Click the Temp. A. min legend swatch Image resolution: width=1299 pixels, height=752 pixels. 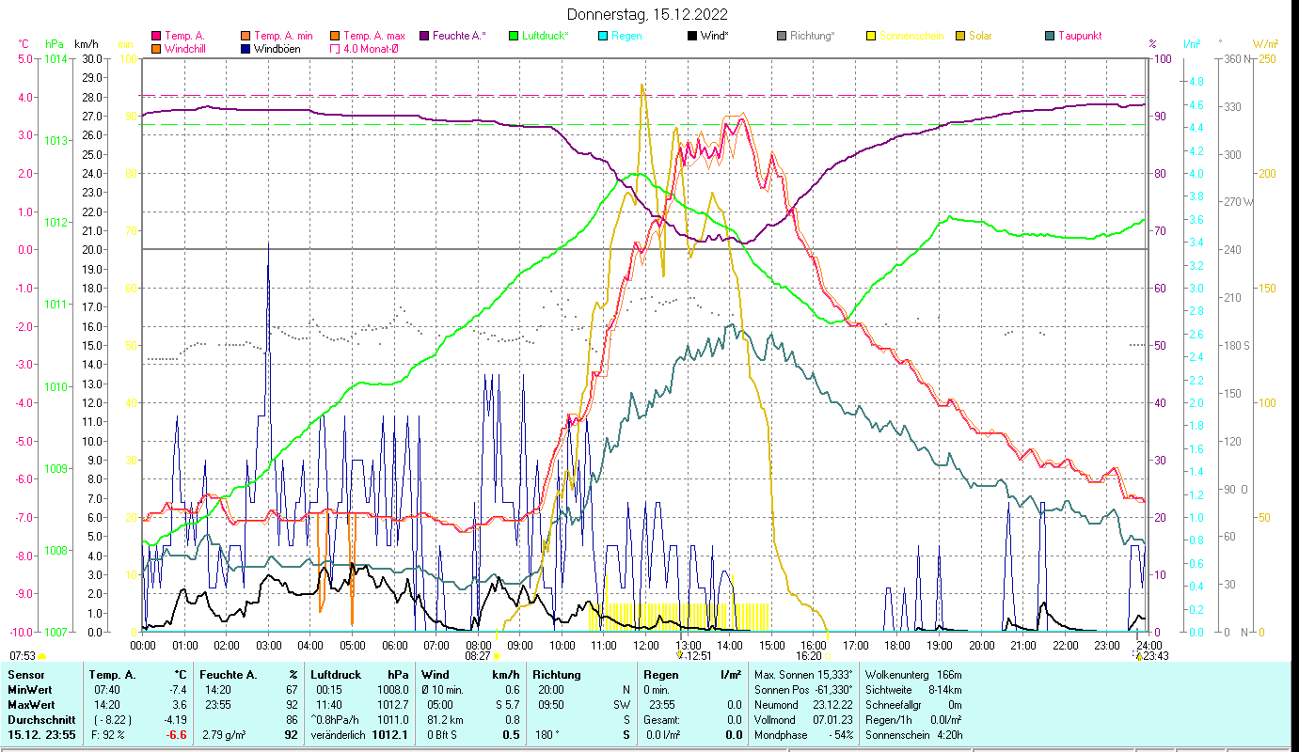[246, 36]
